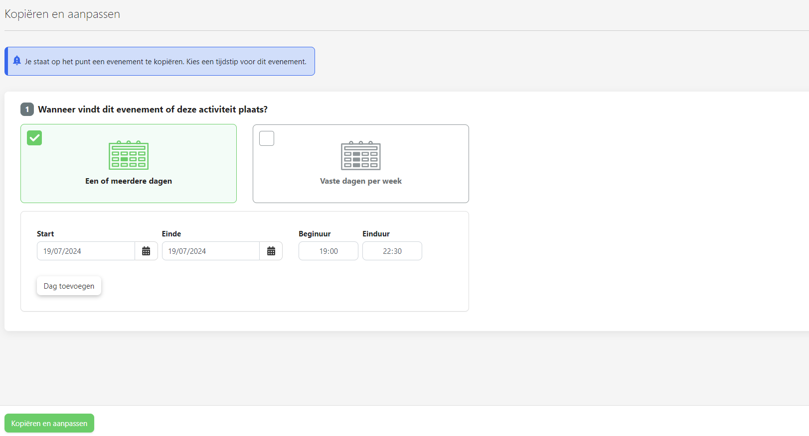
Task: Click the 'Kopiëren en aanpassen' page title
Action: tap(62, 14)
